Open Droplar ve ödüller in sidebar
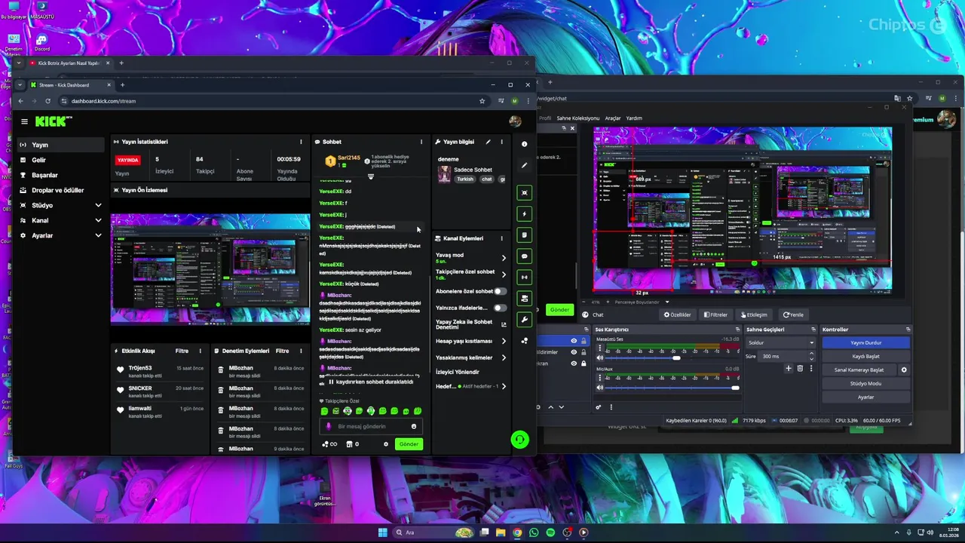Image resolution: width=965 pixels, height=543 pixels. [x=62, y=190]
